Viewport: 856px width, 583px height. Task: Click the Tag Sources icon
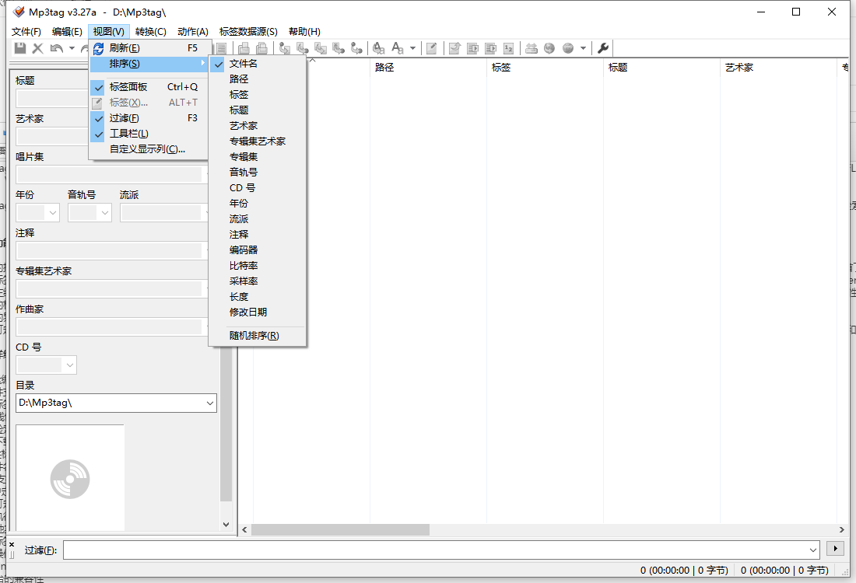coord(531,48)
